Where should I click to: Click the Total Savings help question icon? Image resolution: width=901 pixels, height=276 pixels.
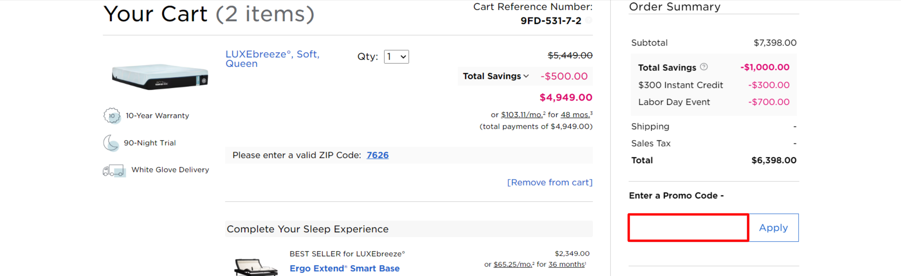[703, 67]
